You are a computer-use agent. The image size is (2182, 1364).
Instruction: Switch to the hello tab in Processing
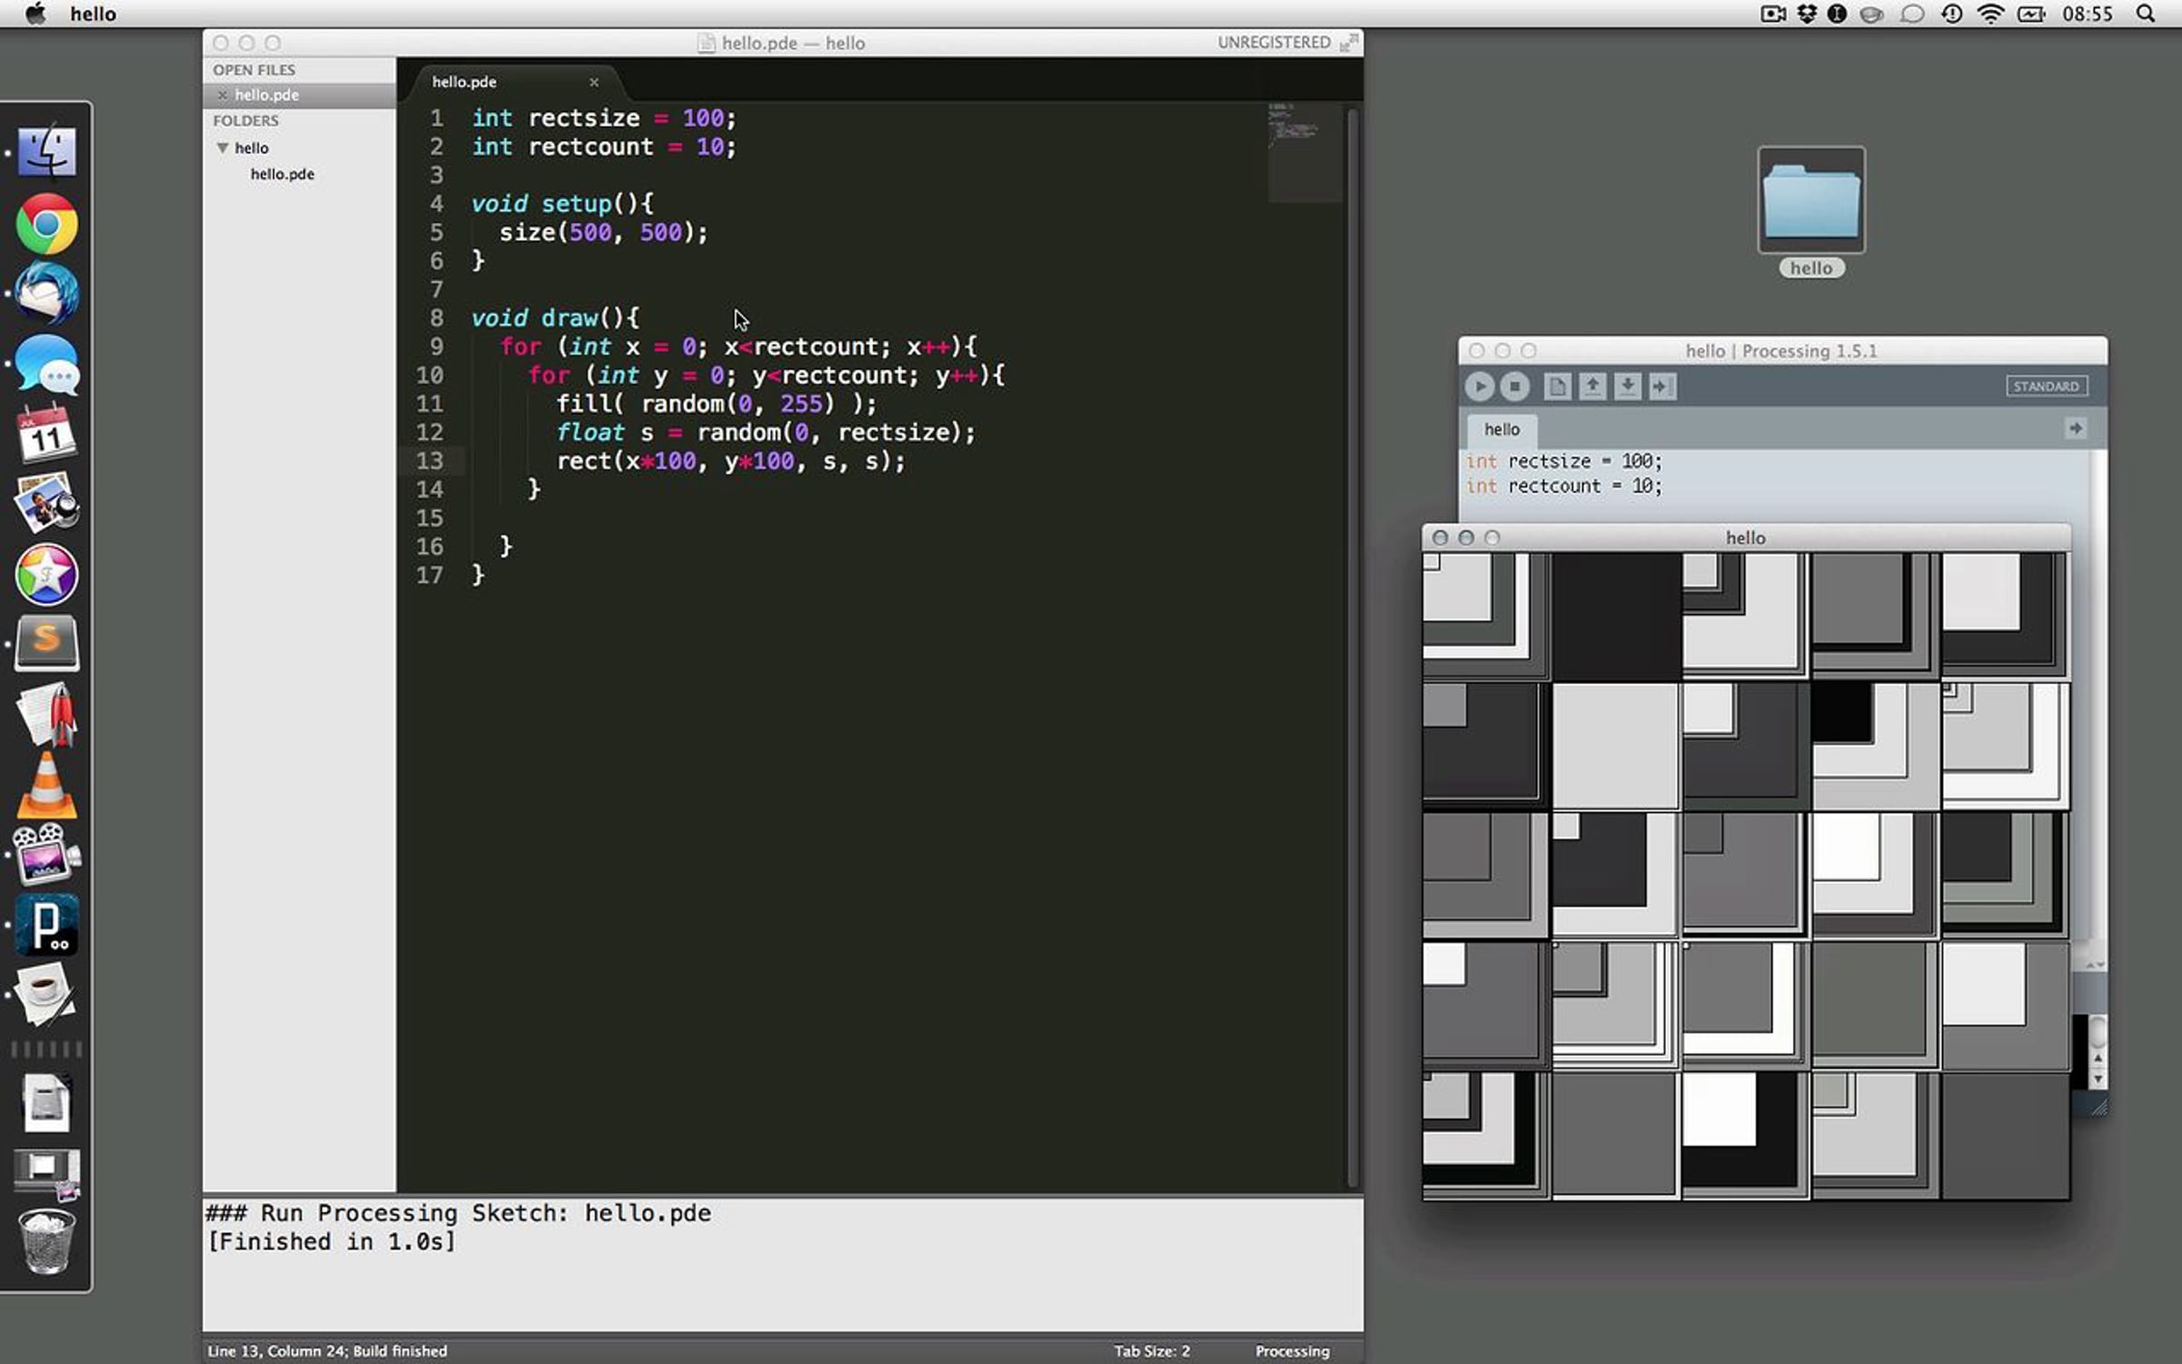1502,429
